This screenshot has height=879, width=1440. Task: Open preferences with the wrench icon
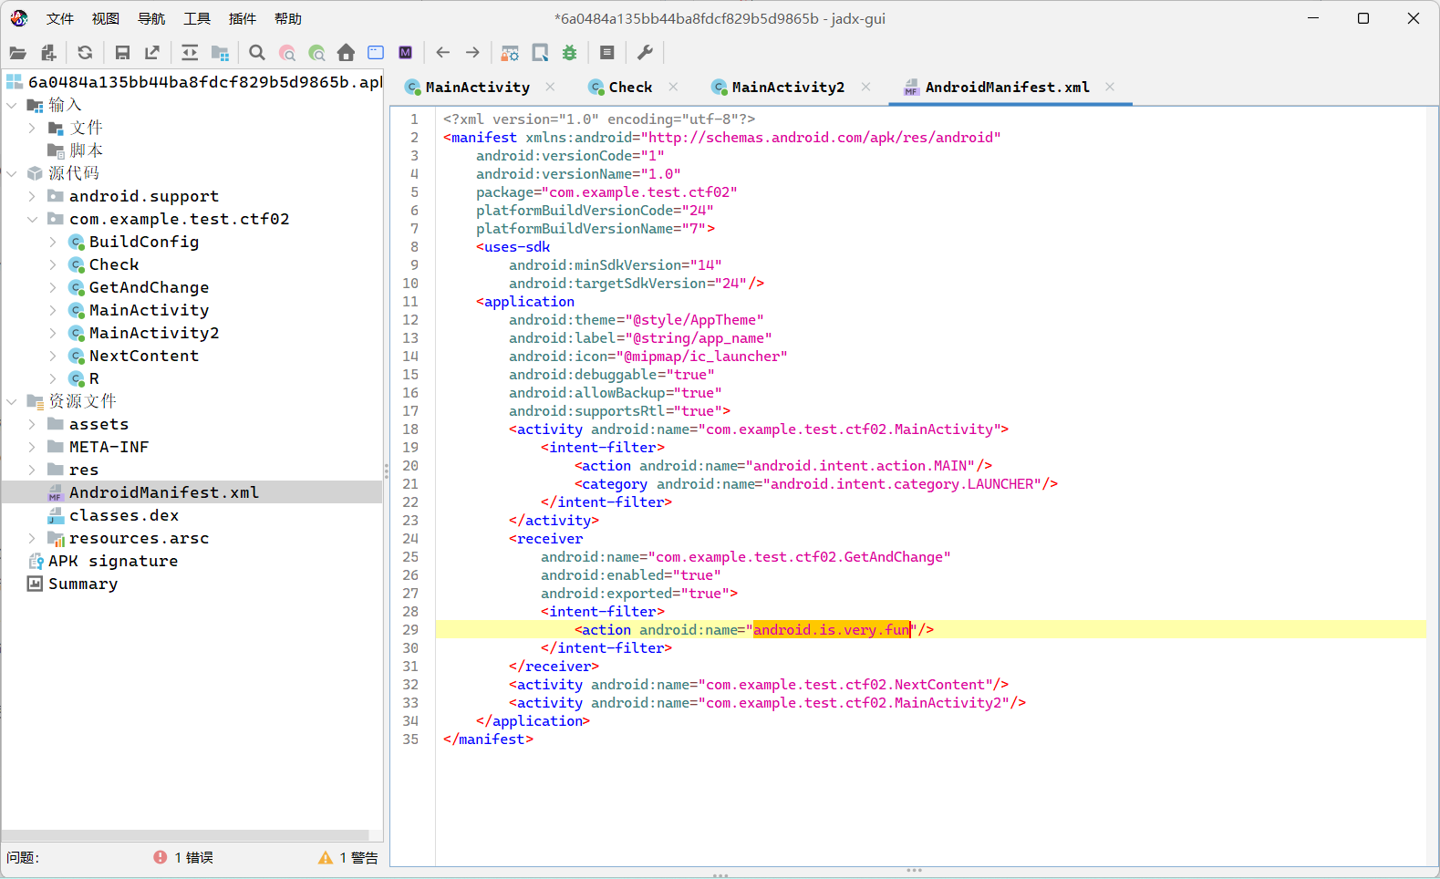(x=645, y=53)
